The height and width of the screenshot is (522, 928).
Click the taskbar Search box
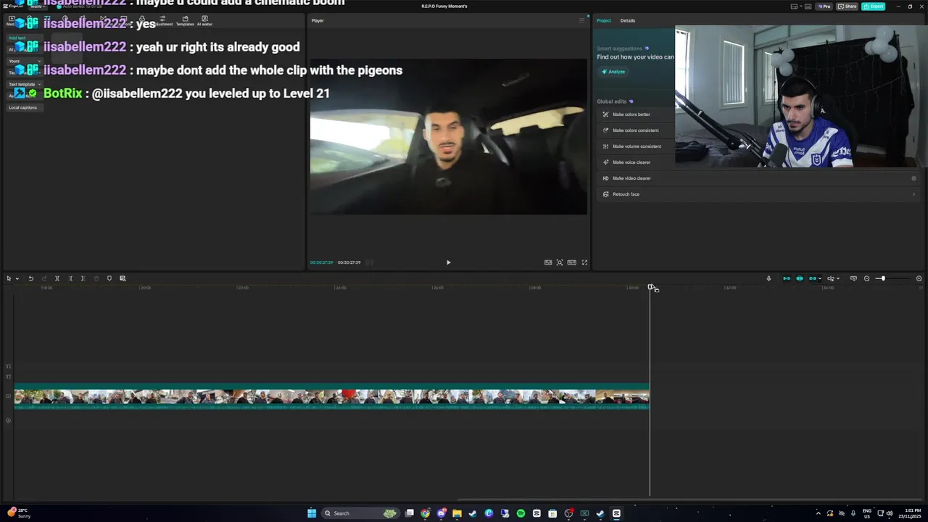[360, 513]
